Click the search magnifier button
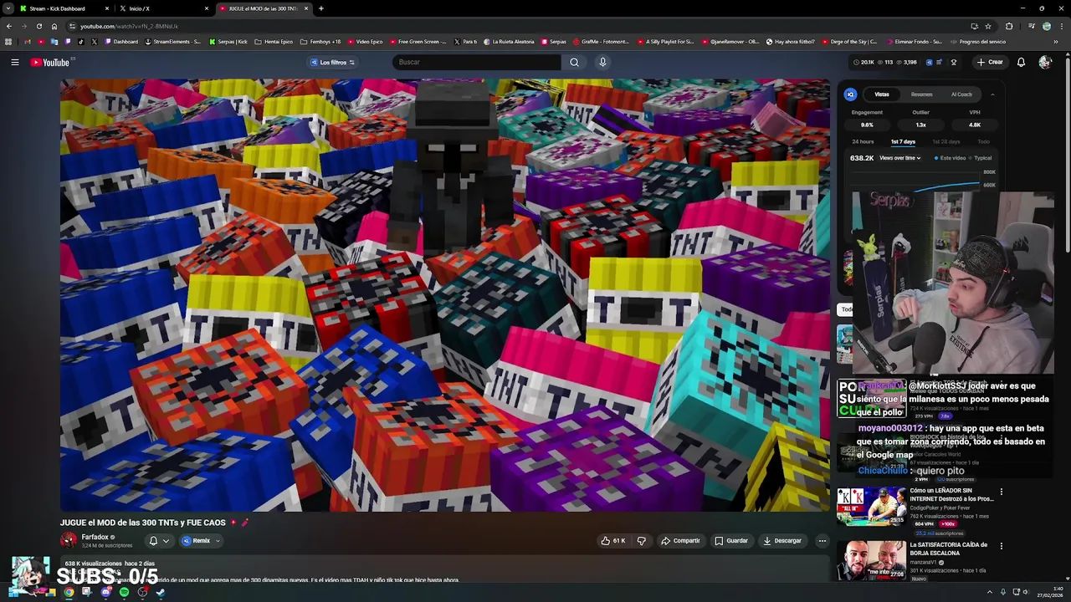The width and height of the screenshot is (1071, 602). (574, 62)
